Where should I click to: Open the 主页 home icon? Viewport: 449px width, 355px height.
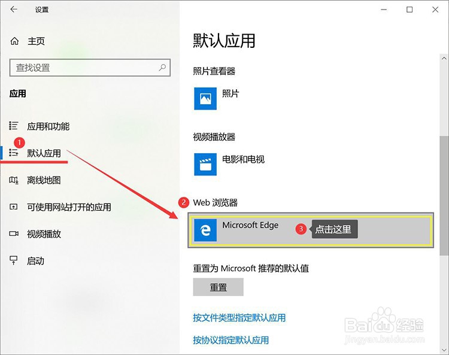point(14,41)
